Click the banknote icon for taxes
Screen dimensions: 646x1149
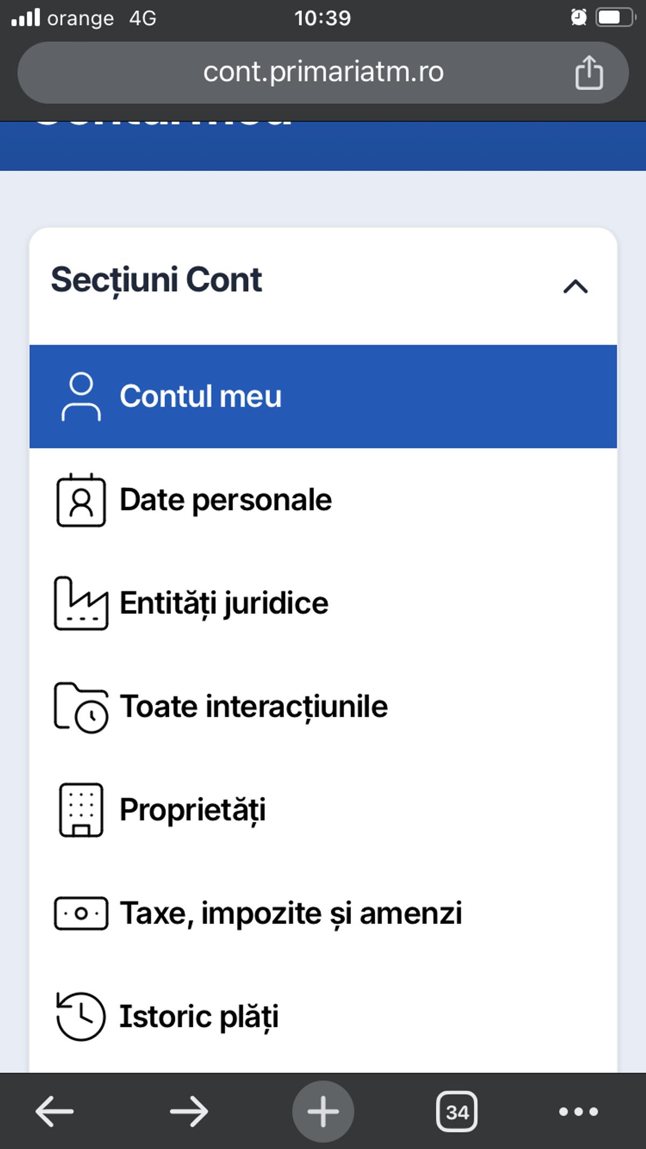click(81, 913)
